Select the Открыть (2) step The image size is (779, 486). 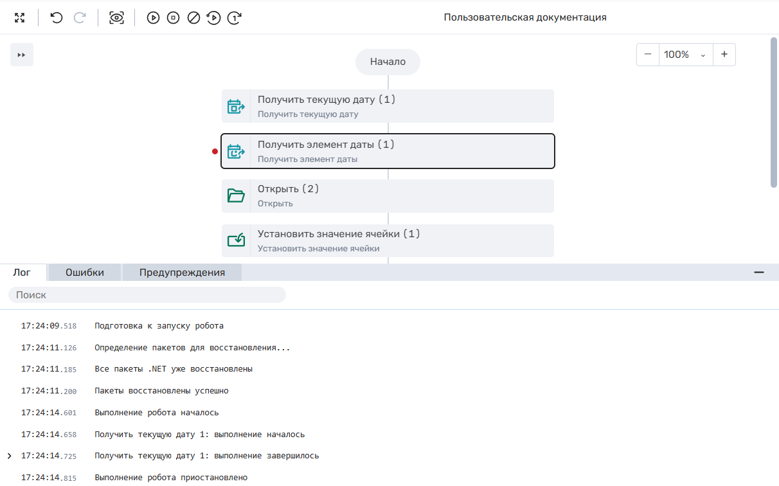pyautogui.click(x=388, y=196)
